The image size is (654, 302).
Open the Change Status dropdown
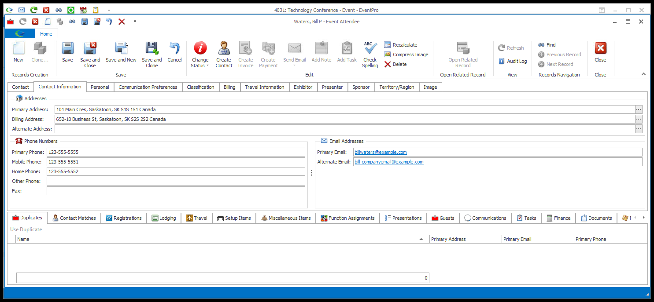(200, 55)
